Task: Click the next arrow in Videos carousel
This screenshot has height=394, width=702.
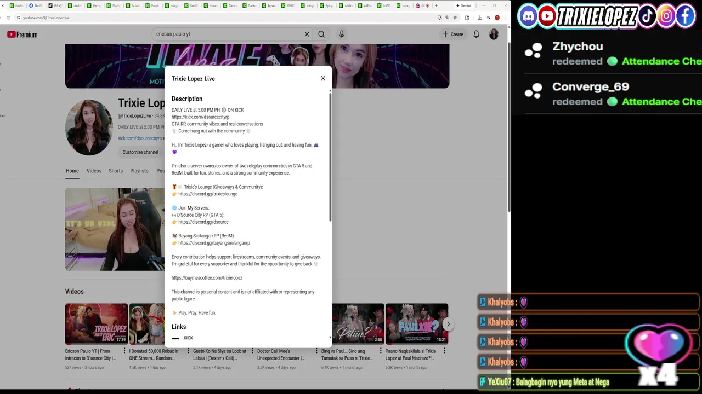Action: pos(448,324)
